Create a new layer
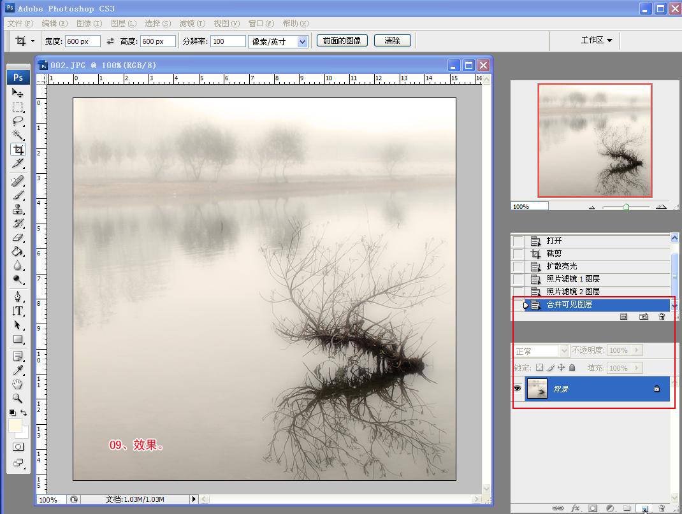682x514 pixels. [644, 508]
